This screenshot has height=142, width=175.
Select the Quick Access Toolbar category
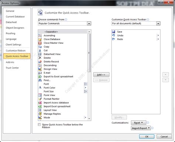click(x=17, y=56)
